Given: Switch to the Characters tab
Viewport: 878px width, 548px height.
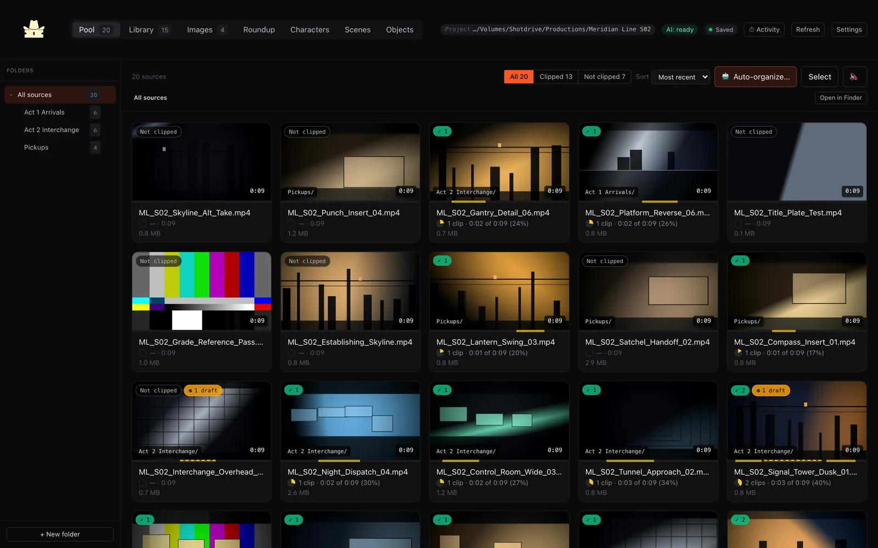Looking at the screenshot, I should pyautogui.click(x=309, y=30).
